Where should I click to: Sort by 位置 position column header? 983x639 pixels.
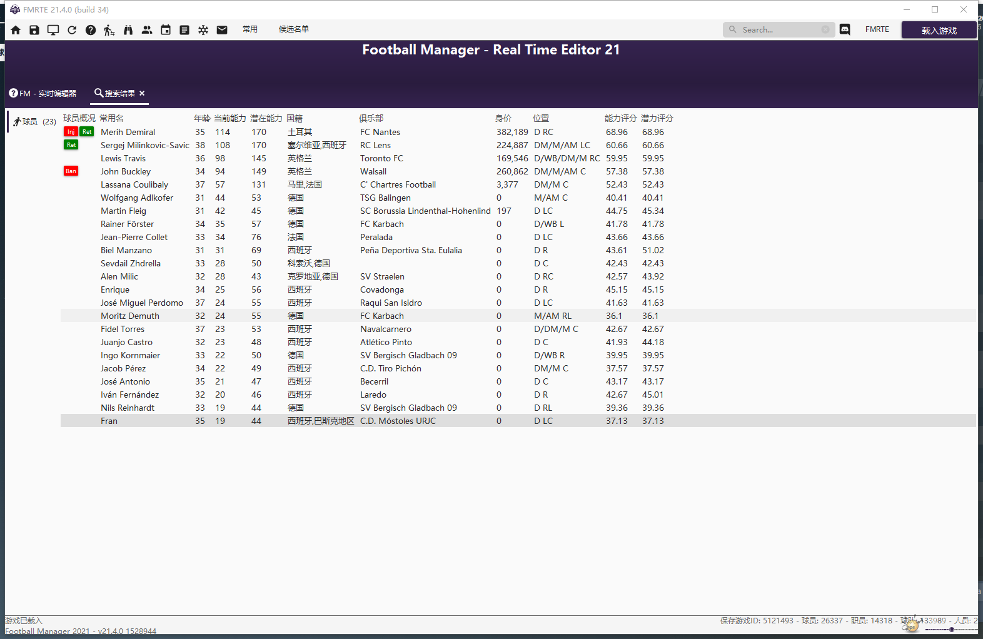coord(540,118)
